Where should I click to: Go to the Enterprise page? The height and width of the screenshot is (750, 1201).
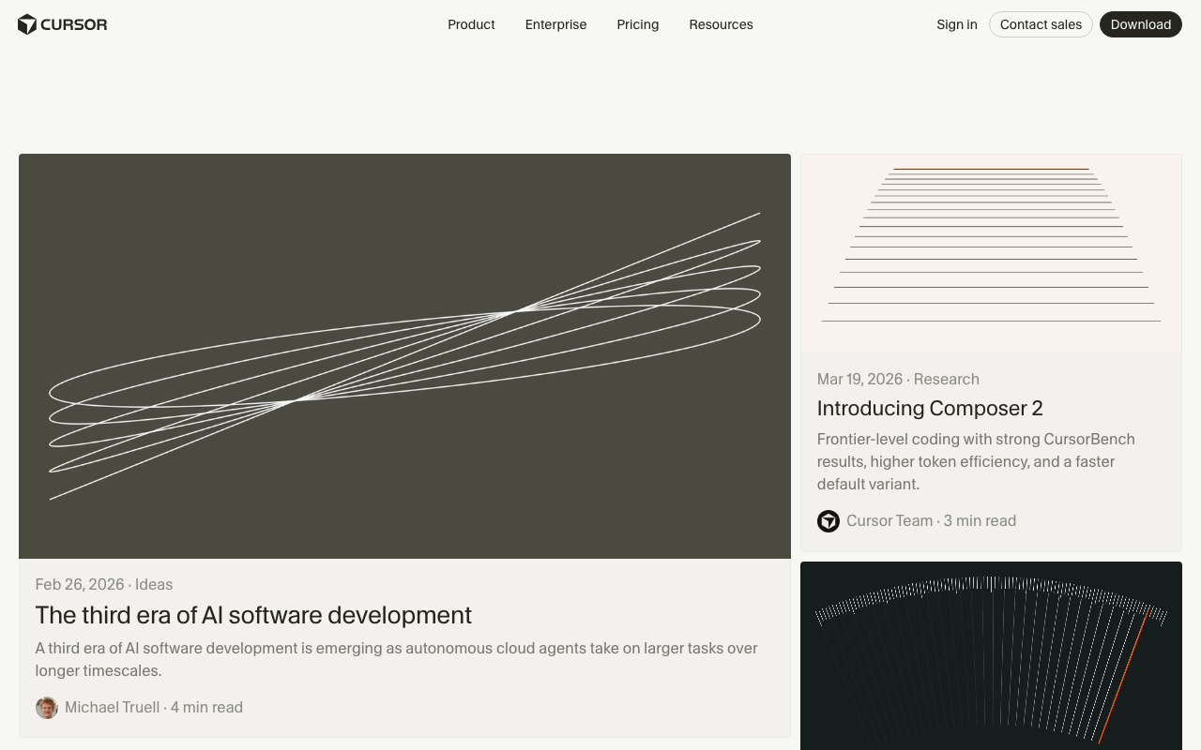[555, 24]
